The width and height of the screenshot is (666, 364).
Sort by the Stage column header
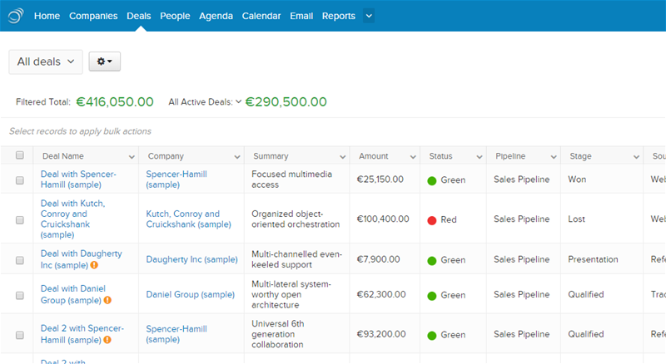[x=581, y=156]
